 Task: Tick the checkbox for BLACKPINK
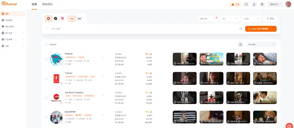coord(46,117)
